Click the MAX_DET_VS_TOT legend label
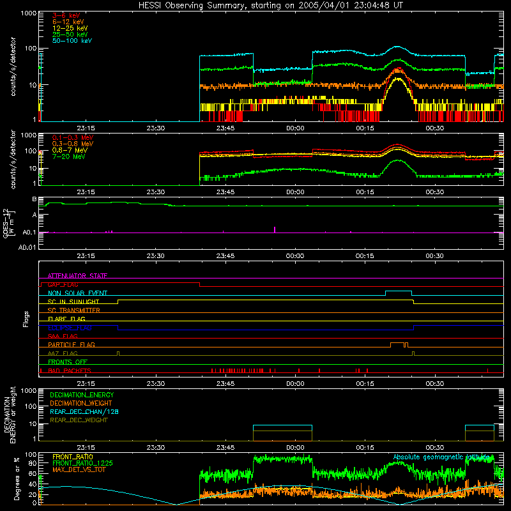The height and width of the screenshot is (511, 511). coord(79,469)
